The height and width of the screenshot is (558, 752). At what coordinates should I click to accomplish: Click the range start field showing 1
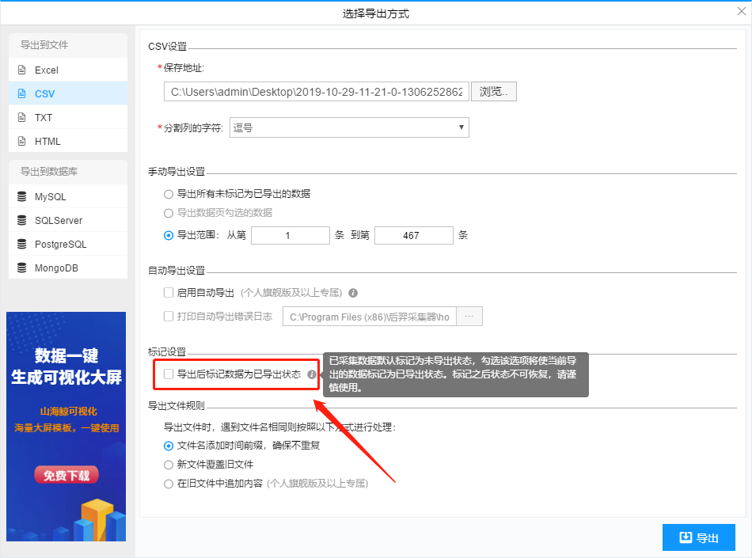(x=291, y=235)
